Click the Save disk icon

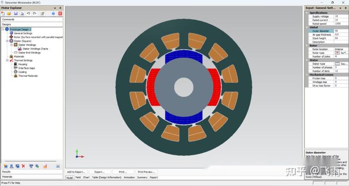[16, 14]
